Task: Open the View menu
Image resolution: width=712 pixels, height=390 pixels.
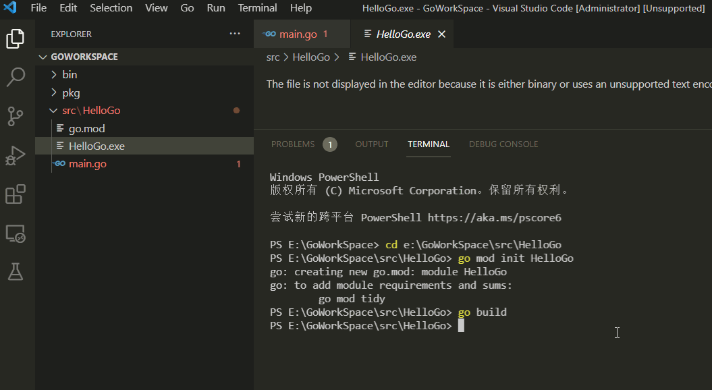Action: 156,7
